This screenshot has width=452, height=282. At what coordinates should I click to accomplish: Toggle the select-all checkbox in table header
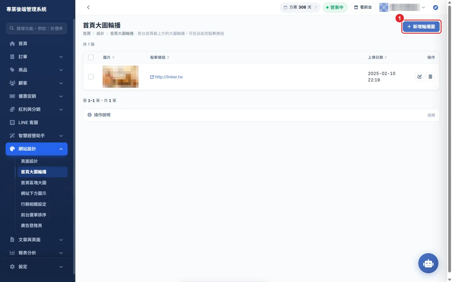(x=91, y=57)
